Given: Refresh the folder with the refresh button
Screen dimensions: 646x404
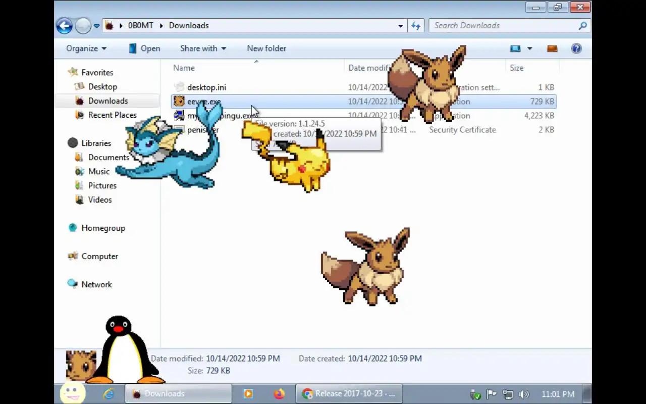Looking at the screenshot, I should [x=416, y=26].
